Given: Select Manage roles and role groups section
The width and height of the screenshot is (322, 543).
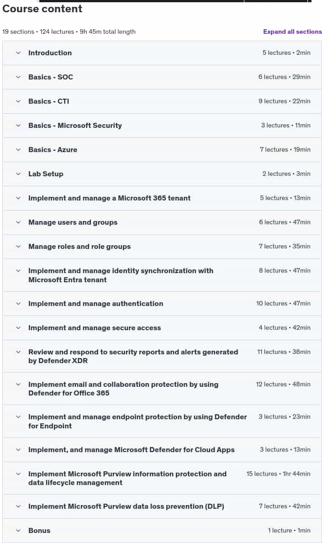Looking at the screenshot, I should tap(162, 247).
